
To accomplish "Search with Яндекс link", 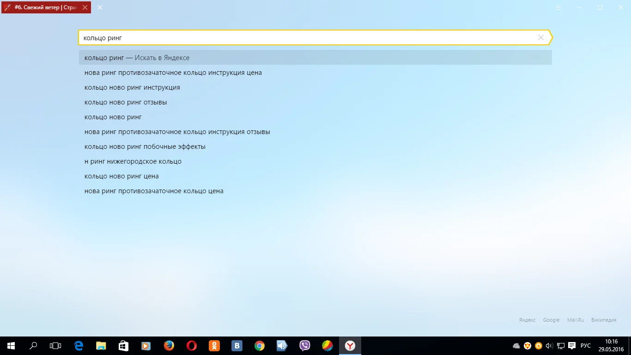I will pos(527,320).
